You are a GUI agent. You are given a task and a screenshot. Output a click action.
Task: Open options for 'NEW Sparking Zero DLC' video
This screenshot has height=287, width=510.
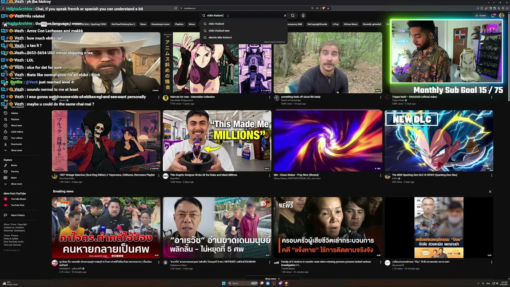point(491,175)
